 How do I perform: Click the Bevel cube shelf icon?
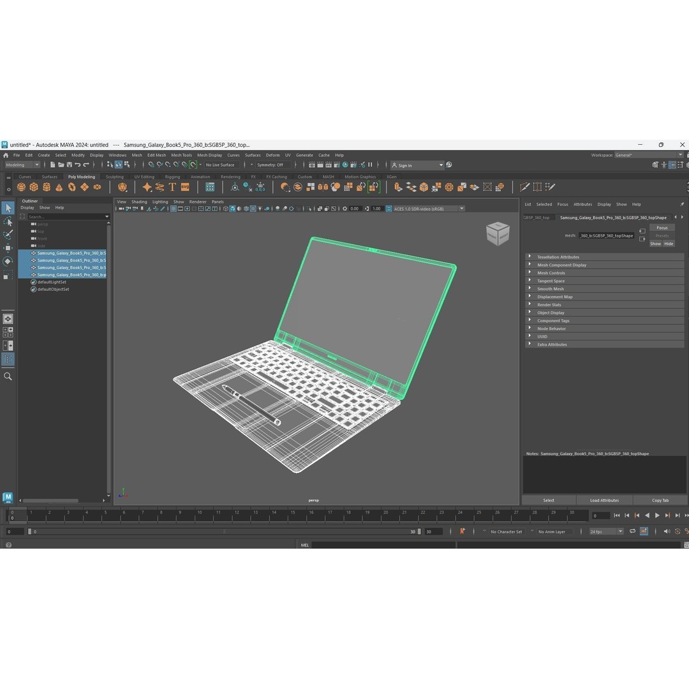[x=424, y=187]
